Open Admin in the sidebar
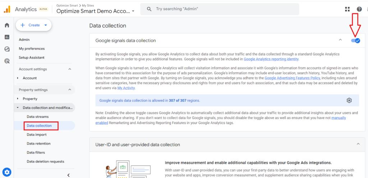The image size is (368, 178). click(x=24, y=40)
